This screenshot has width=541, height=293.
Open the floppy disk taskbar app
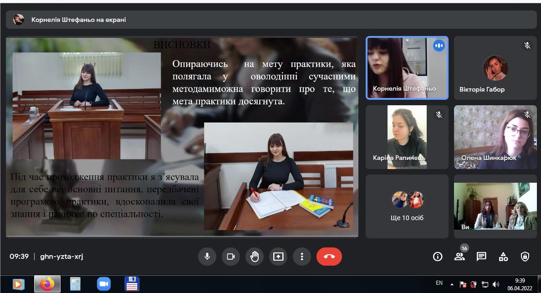[x=132, y=284]
